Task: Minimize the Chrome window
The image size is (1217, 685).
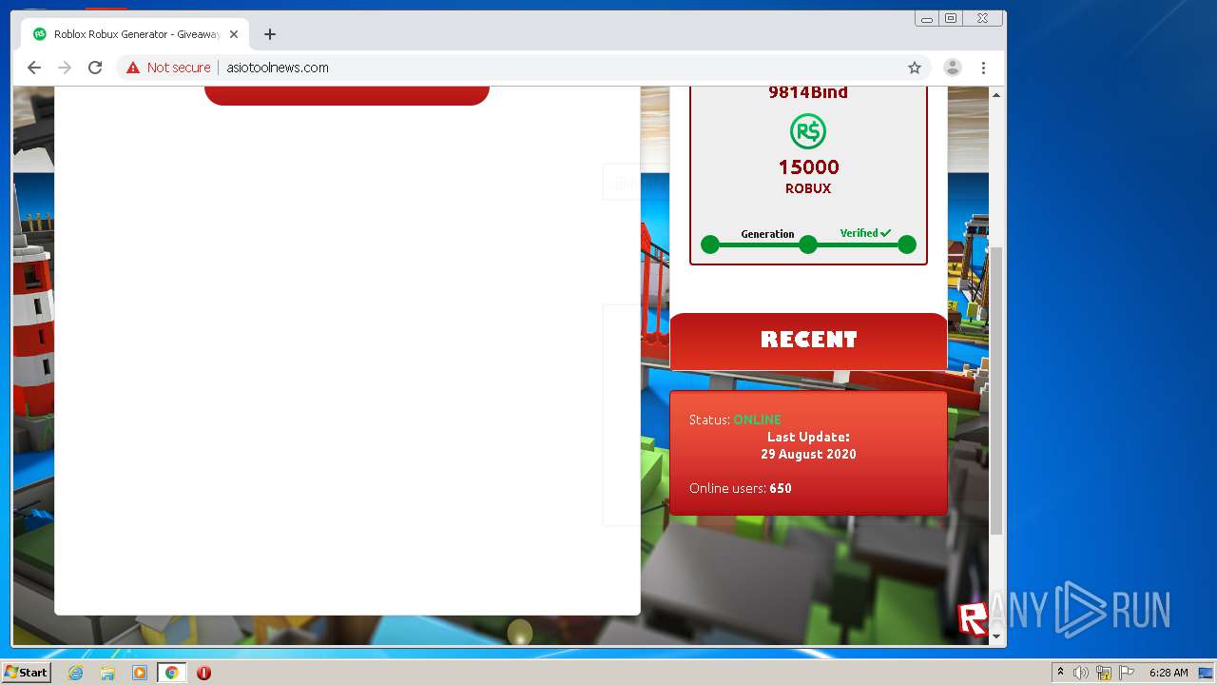Action: click(927, 18)
